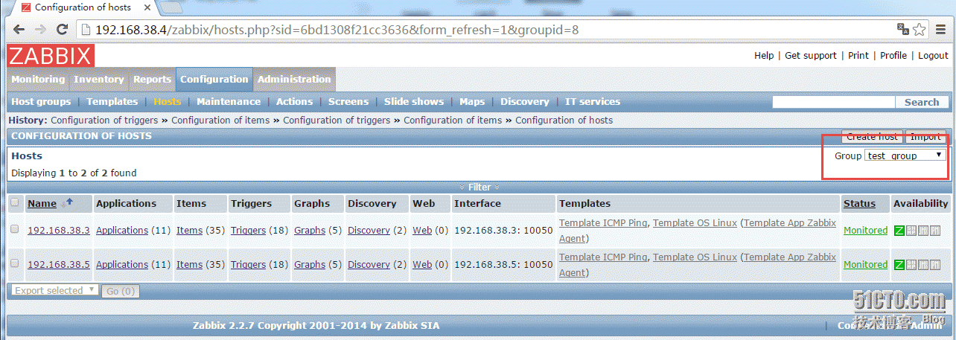Open Web link for 192.168.38.5
956x340 pixels.
point(422,265)
